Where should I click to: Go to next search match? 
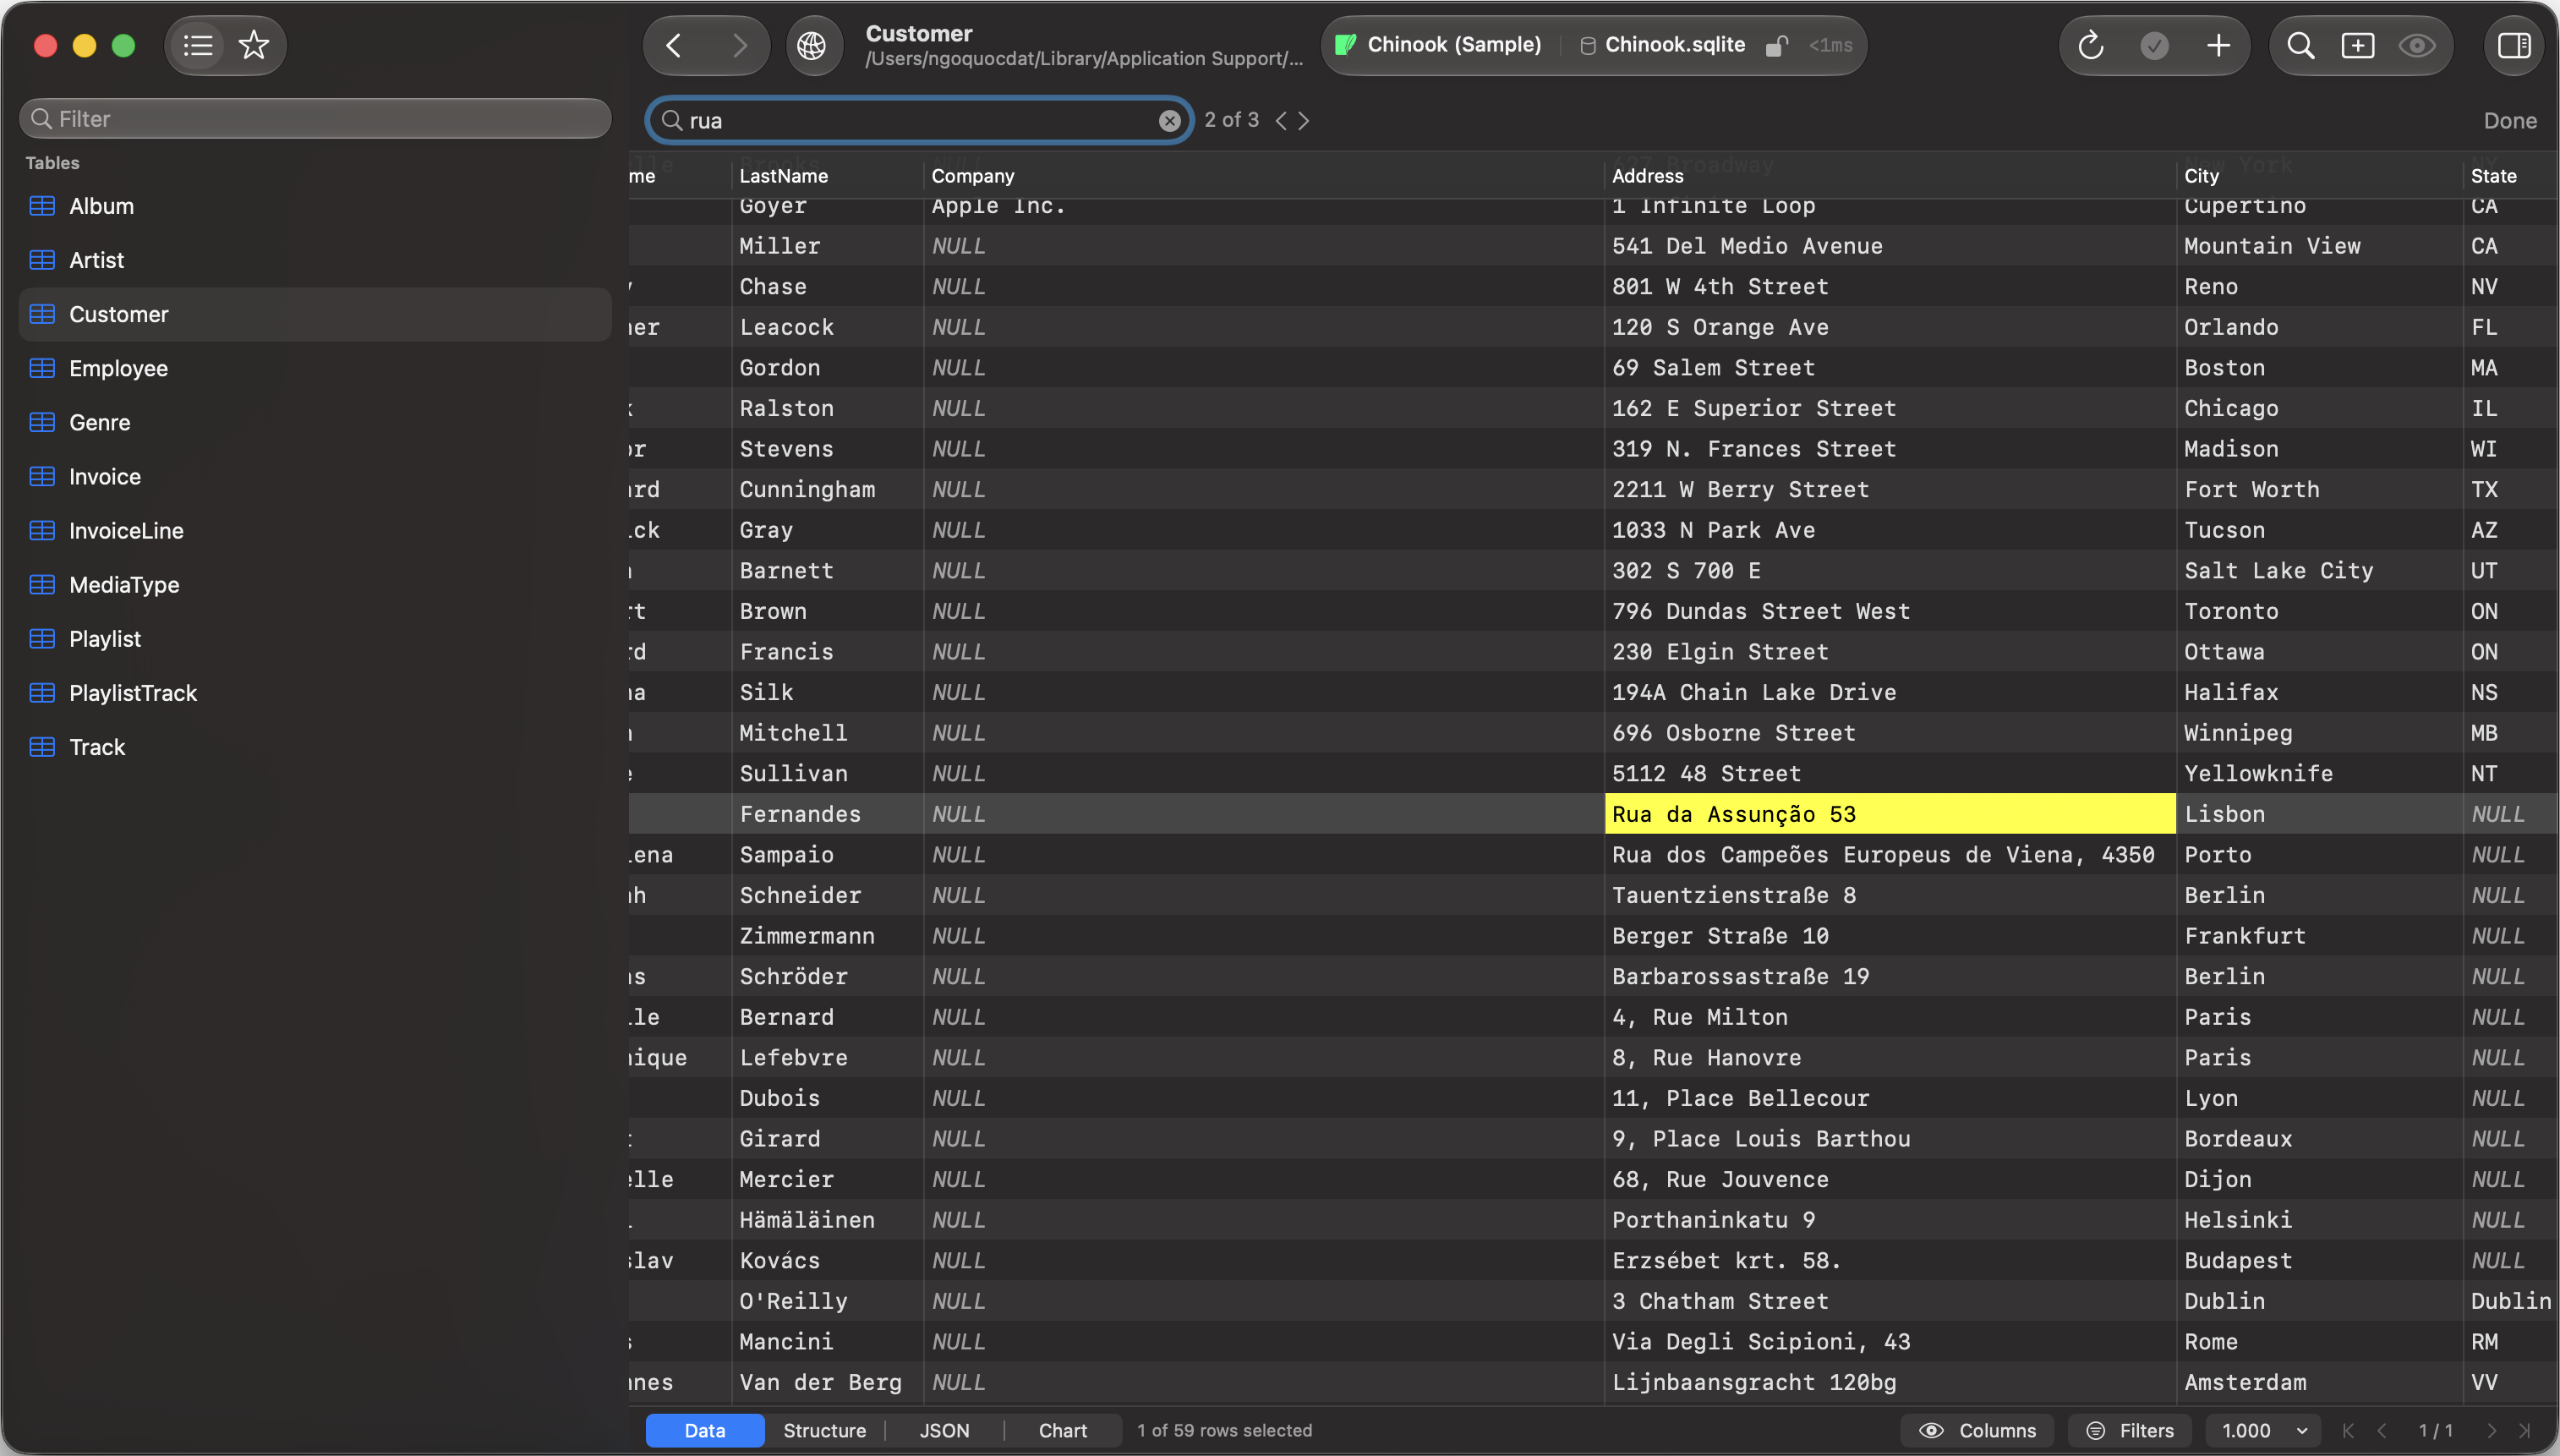(x=1304, y=120)
